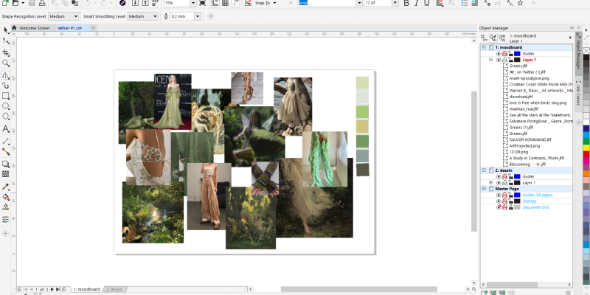This screenshot has width=590, height=295.
Task: Expand Layer 1 under page 2 desain
Action: 491,183
